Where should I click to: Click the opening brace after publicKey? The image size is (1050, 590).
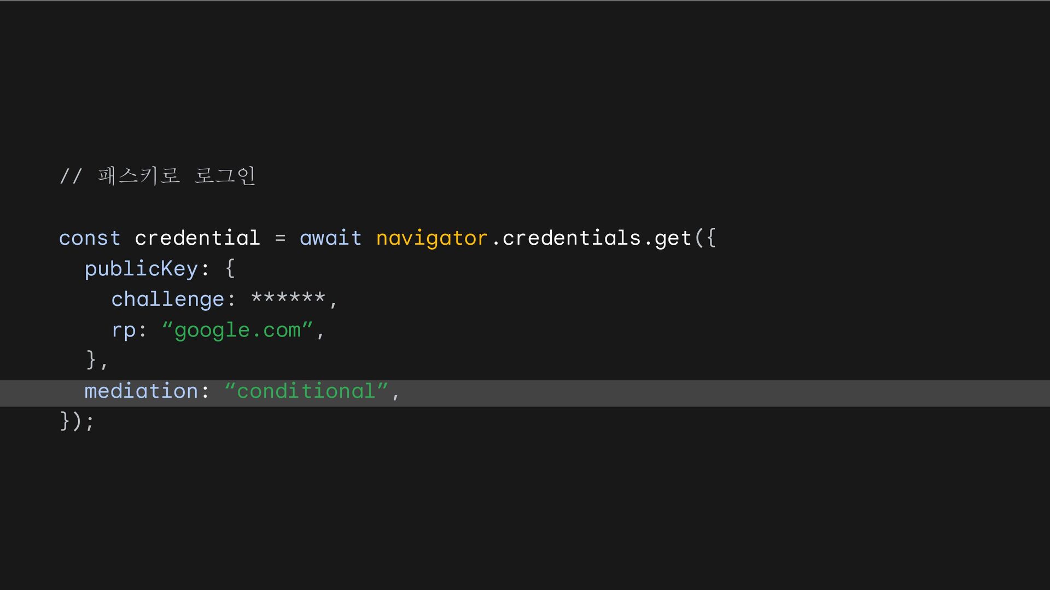pyautogui.click(x=230, y=268)
